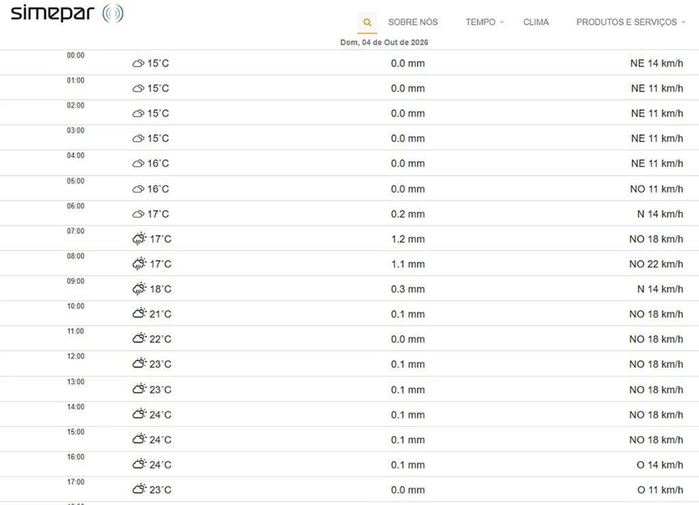Open the Simepar logo home link
699x505 pixels.
tap(67, 14)
